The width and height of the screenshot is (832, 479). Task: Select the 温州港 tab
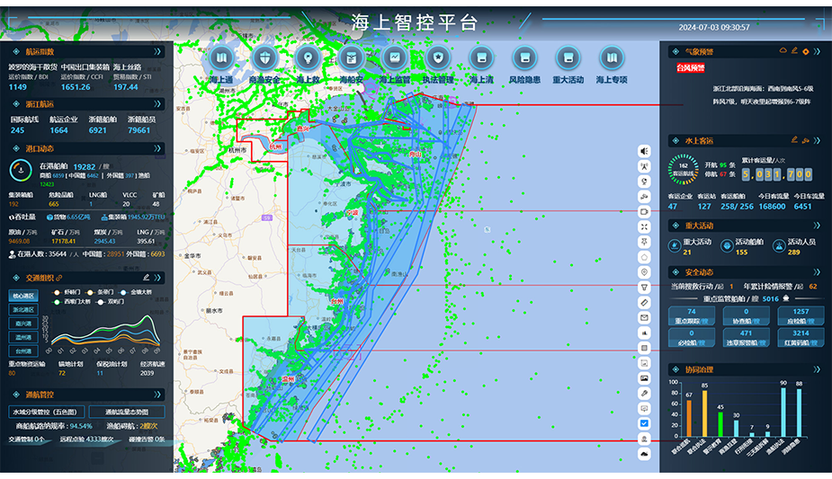(x=22, y=337)
